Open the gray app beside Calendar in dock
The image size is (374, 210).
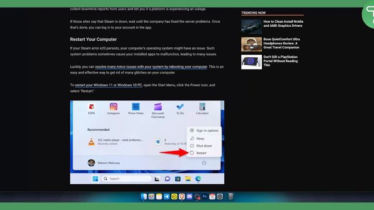[x=220, y=197]
